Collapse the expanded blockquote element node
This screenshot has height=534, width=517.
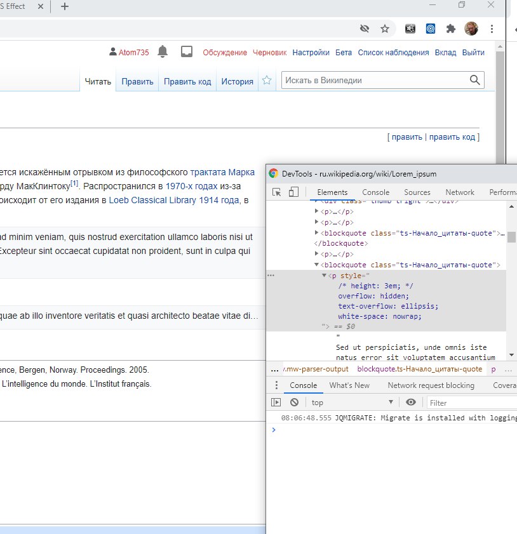point(317,265)
